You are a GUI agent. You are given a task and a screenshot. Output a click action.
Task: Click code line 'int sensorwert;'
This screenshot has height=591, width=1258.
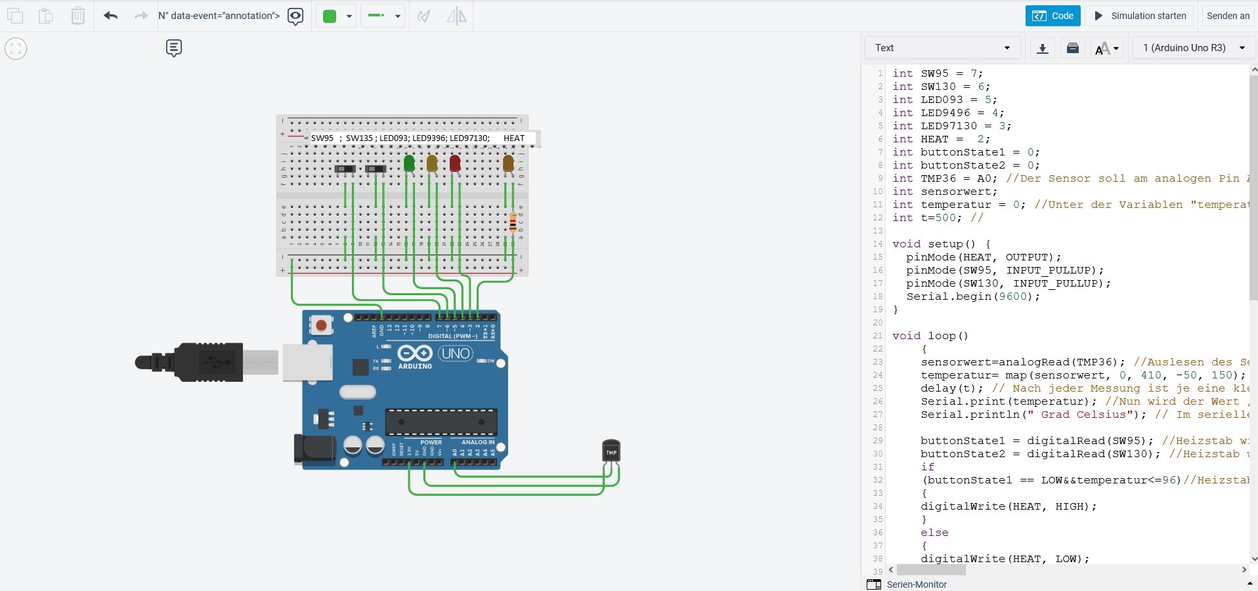[945, 192]
